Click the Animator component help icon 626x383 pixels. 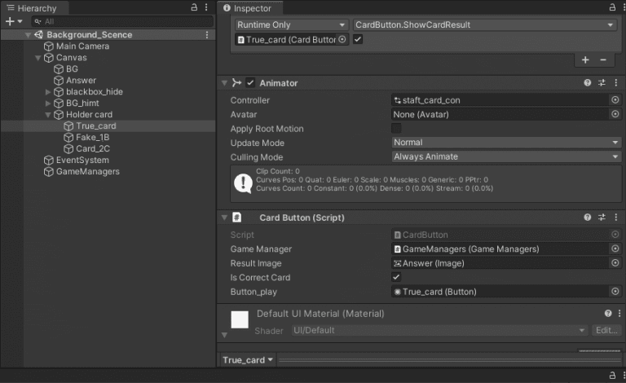coord(587,82)
